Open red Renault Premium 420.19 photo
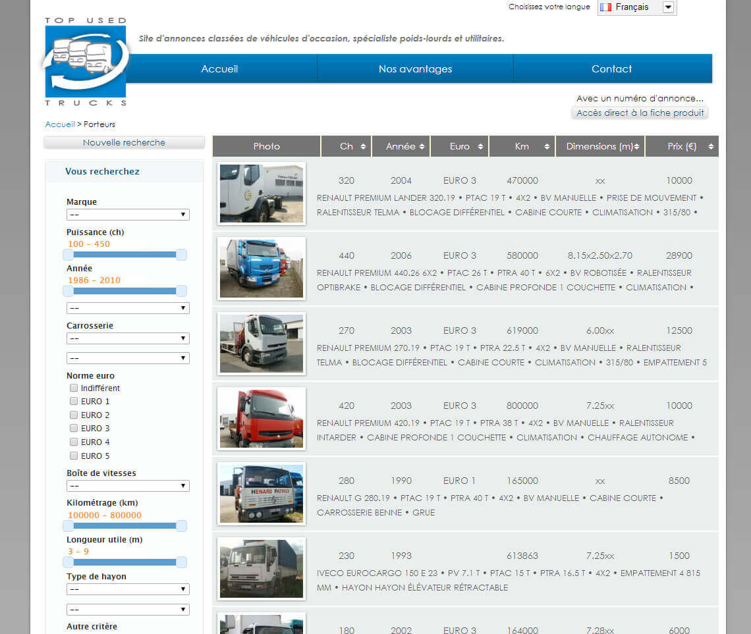 pos(262,419)
